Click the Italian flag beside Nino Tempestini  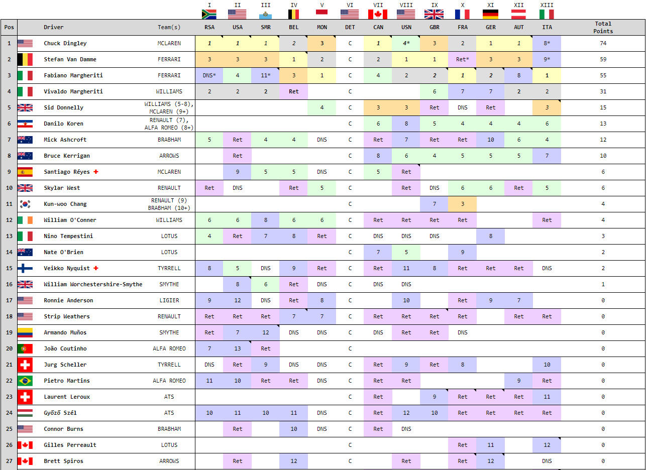[25, 236]
